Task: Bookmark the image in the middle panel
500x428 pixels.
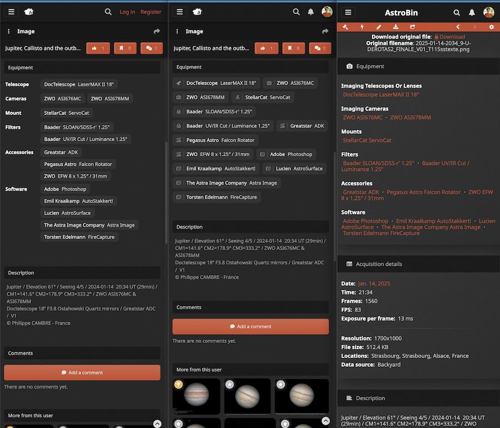Action: (293, 48)
